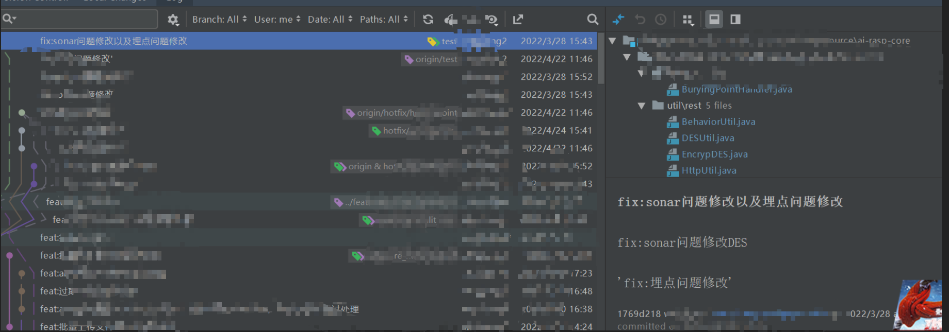This screenshot has width=949, height=332.
Task: Click HttpUtil.java file icon
Action: [673, 170]
